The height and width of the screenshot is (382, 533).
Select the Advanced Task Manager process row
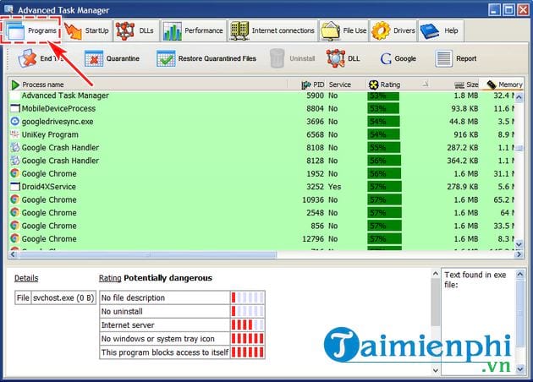tap(261, 95)
